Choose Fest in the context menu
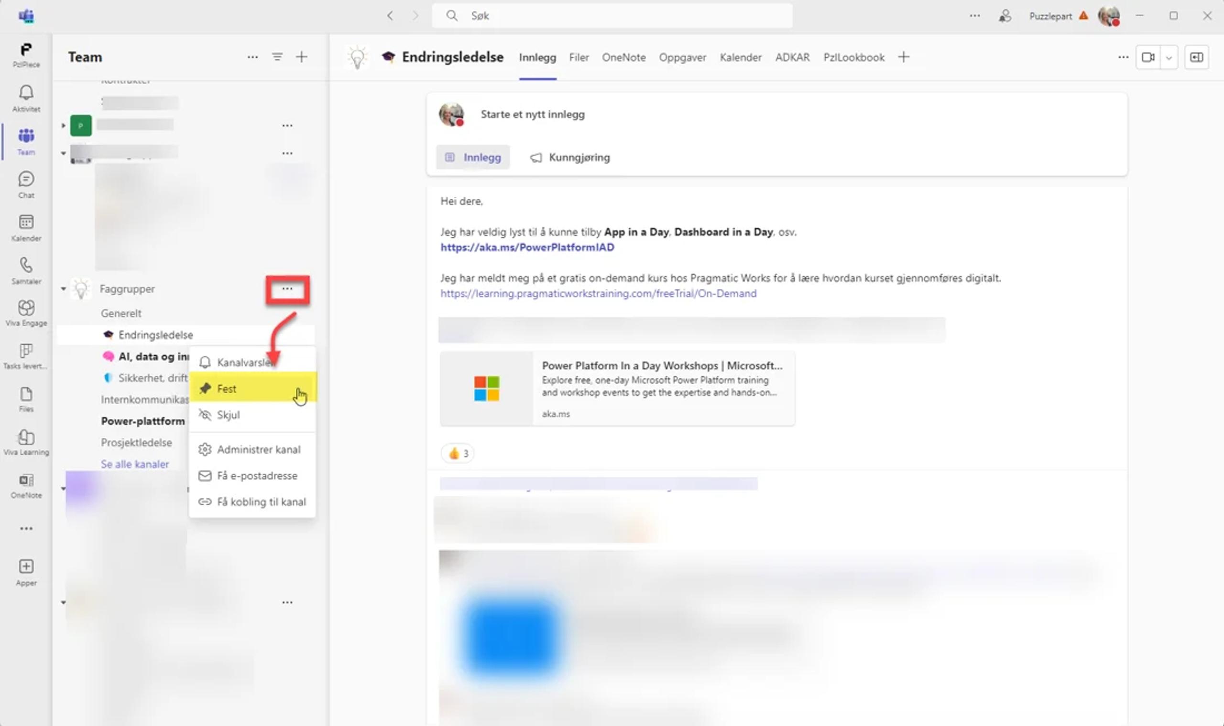The image size is (1224, 726). pos(227,388)
